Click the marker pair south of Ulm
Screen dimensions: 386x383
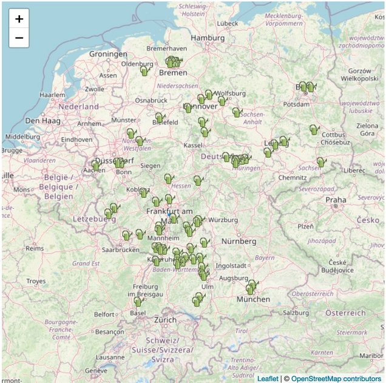[x=198, y=299]
